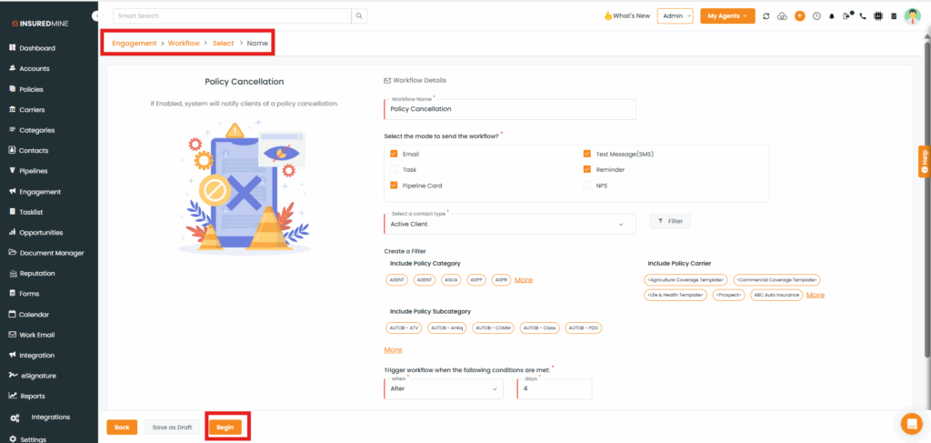
Task: Go to Document Manager in sidebar
Action: (x=51, y=253)
